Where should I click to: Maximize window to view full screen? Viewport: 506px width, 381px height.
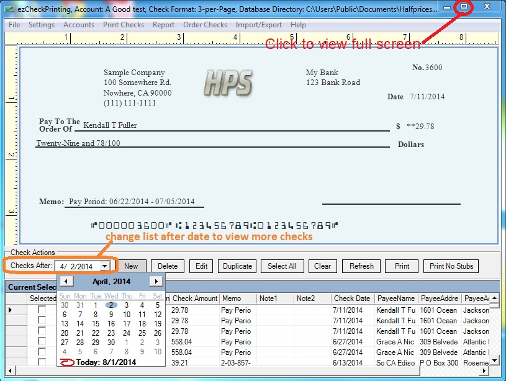(463, 7)
